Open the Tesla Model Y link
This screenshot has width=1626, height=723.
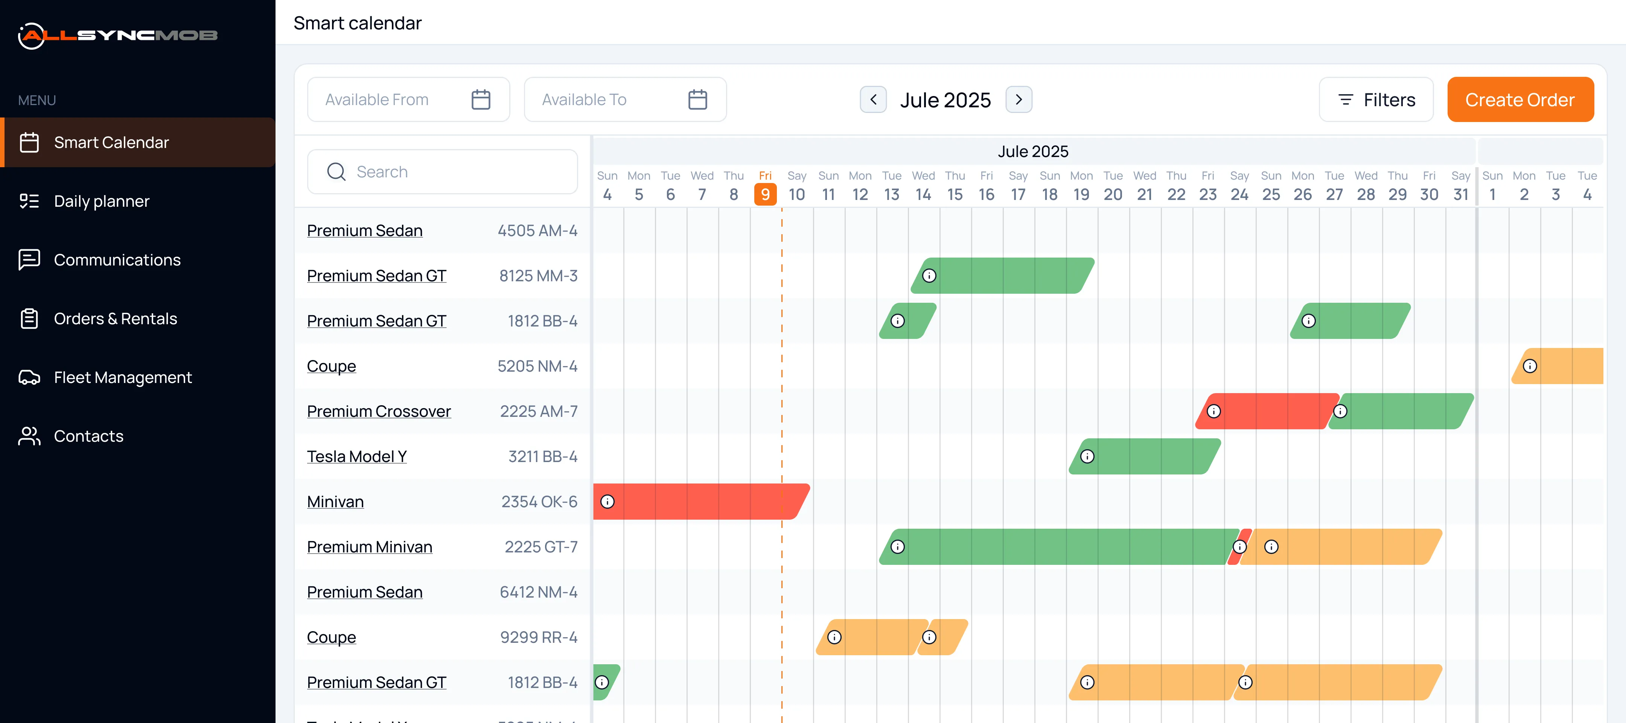(357, 456)
